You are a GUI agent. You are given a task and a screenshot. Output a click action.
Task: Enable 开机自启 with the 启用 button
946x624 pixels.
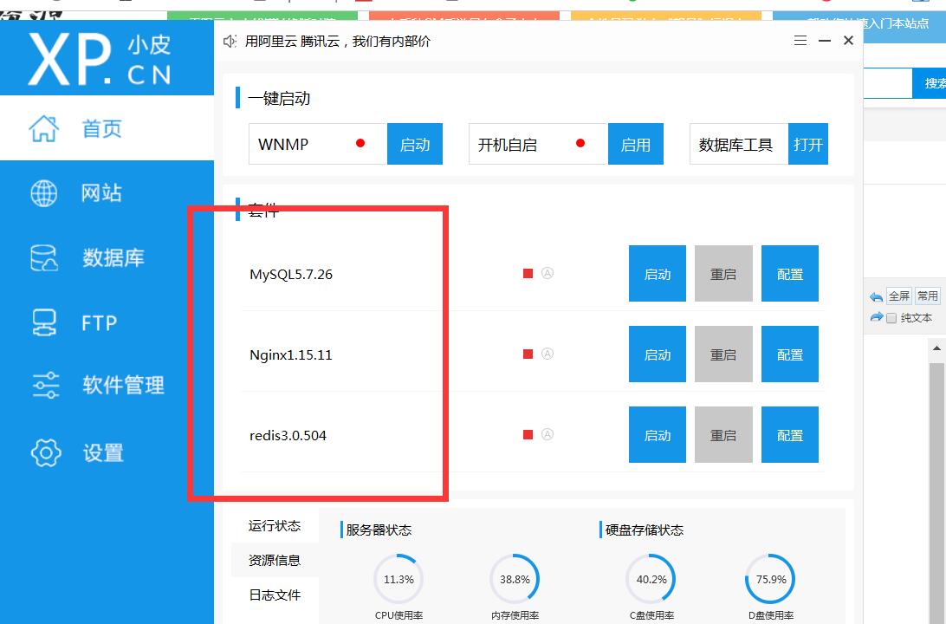(x=635, y=144)
